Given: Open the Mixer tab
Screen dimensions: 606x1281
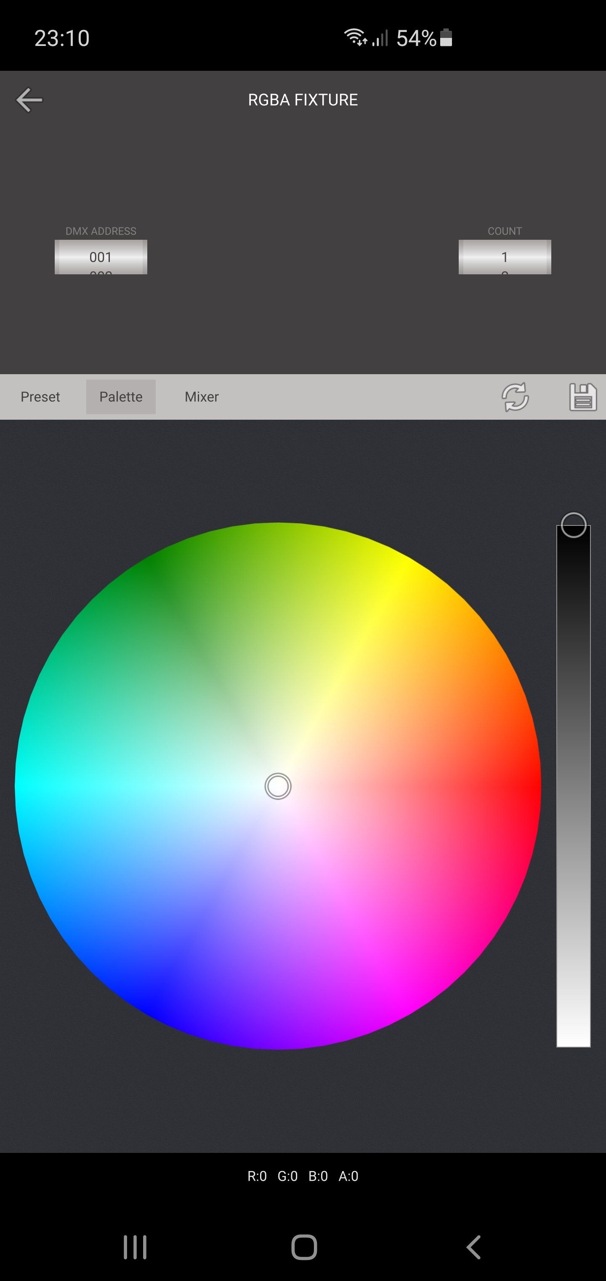Looking at the screenshot, I should 202,397.
